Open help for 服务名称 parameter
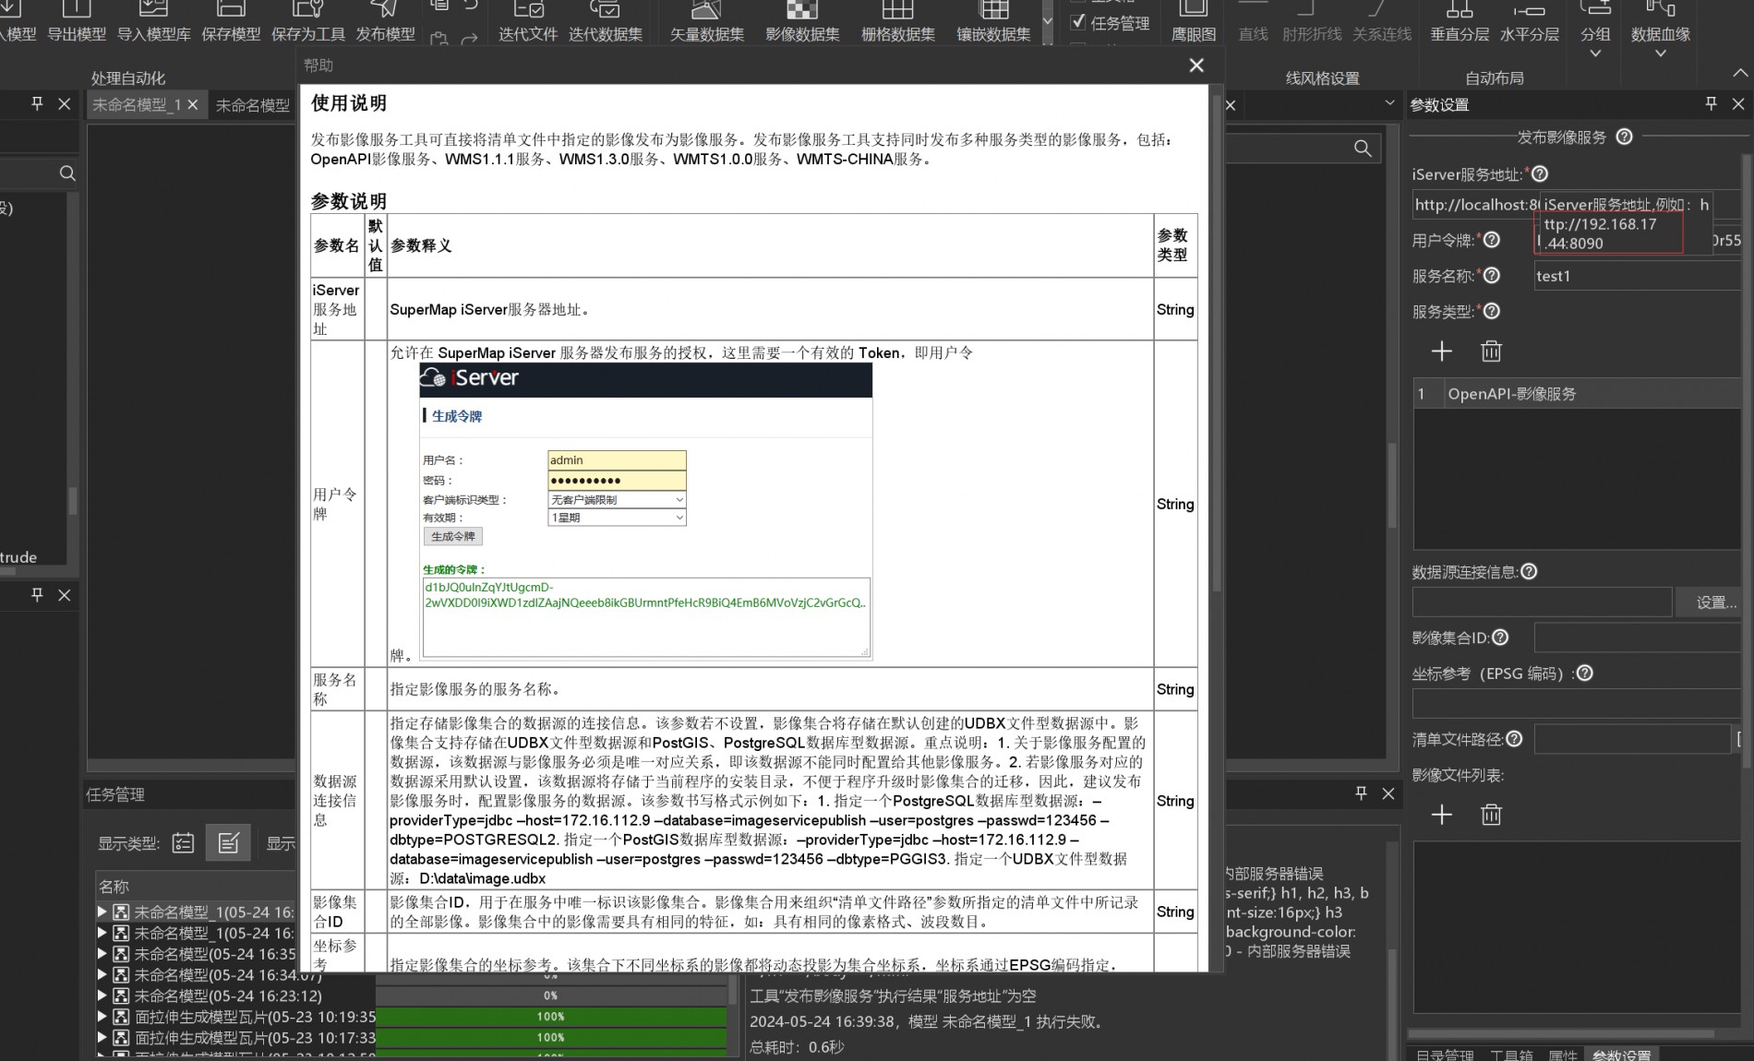The width and height of the screenshot is (1754, 1061). [1491, 275]
